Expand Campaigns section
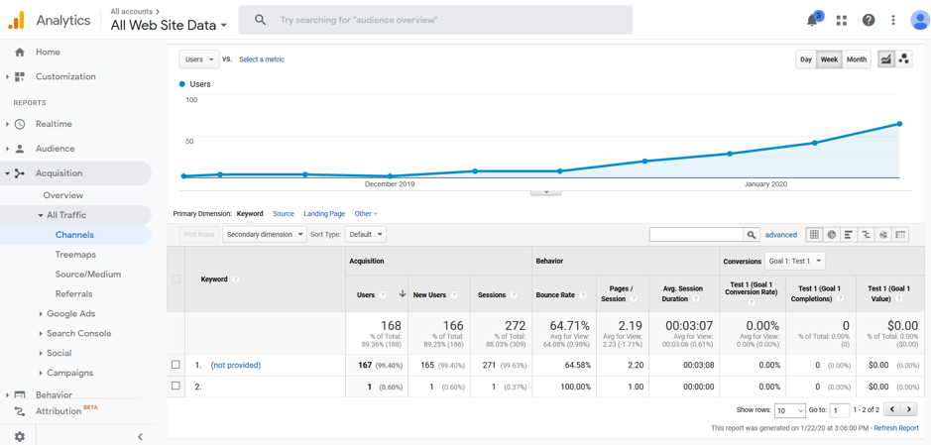The width and height of the screenshot is (931, 445). click(41, 374)
